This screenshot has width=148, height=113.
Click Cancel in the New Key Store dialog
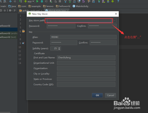(110, 95)
